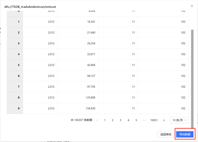Viewport: 198px width, 142px height.
Task: Go to the next page arrow
Action: [x=164, y=120]
